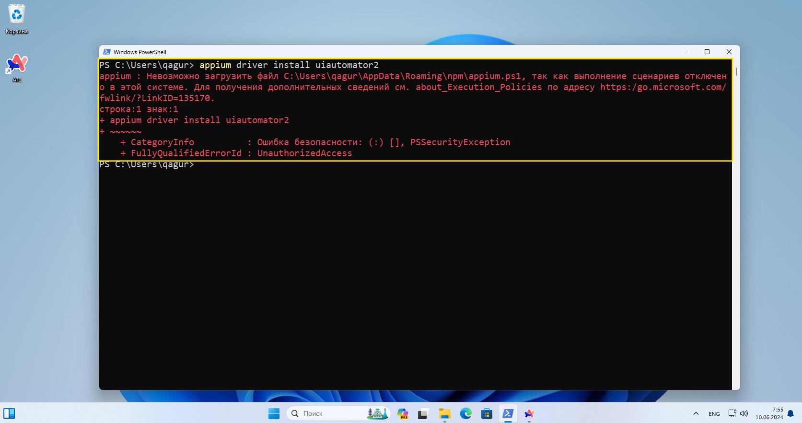802x423 pixels.
Task: Open Copilot preview from the taskbar
Action: pos(403,413)
